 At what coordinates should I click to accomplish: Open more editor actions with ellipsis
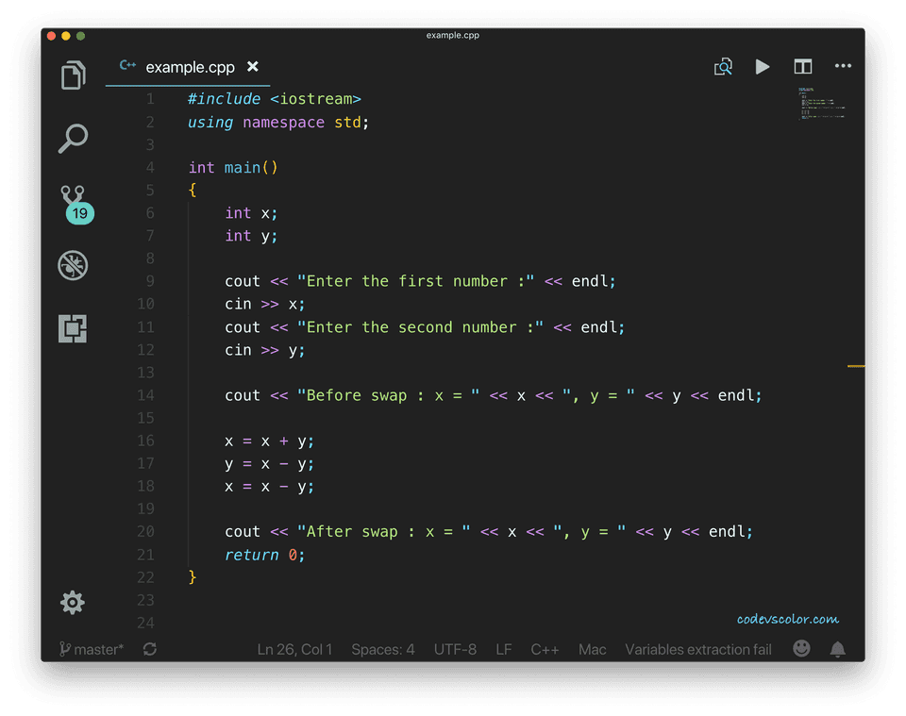(x=843, y=66)
